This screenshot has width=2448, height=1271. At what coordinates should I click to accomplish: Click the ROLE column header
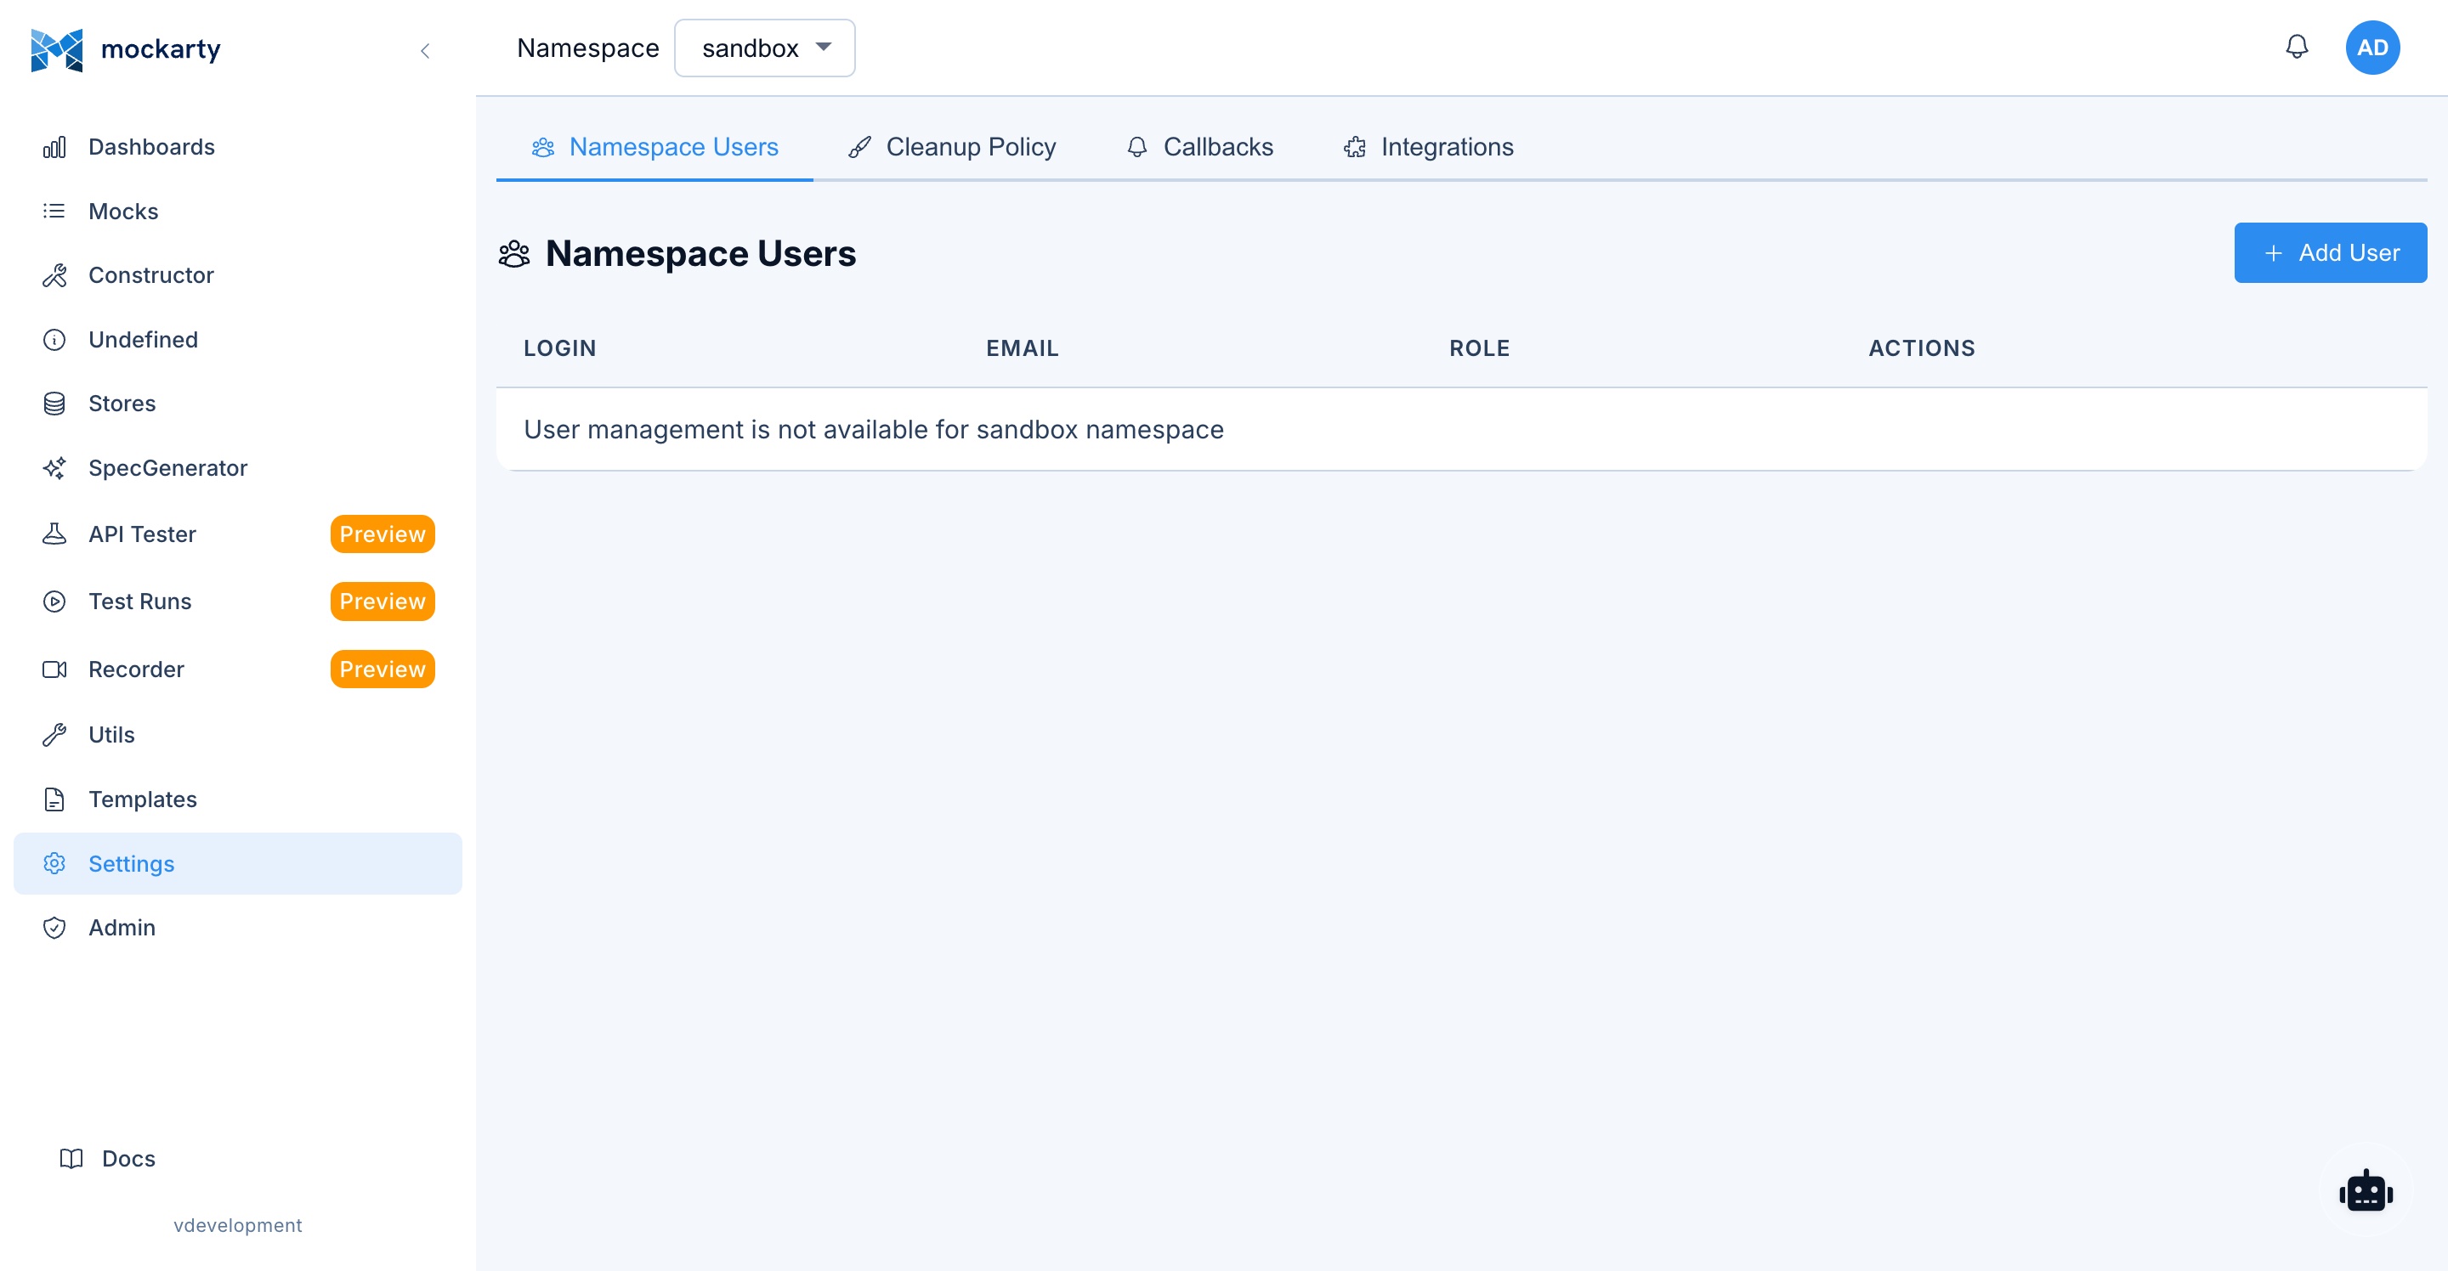1479,348
